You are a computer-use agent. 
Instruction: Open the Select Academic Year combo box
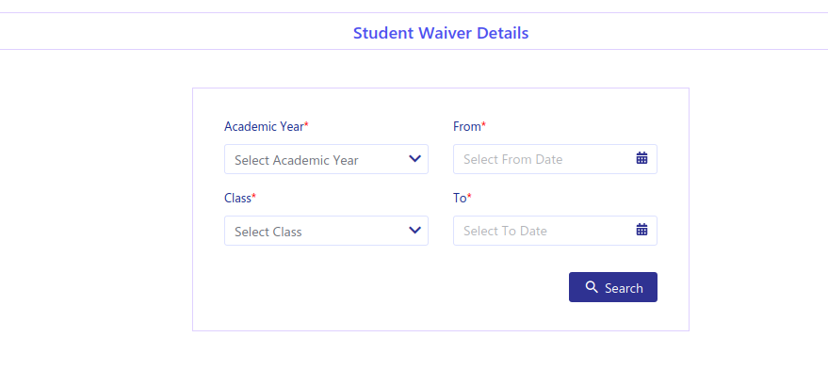coord(326,159)
